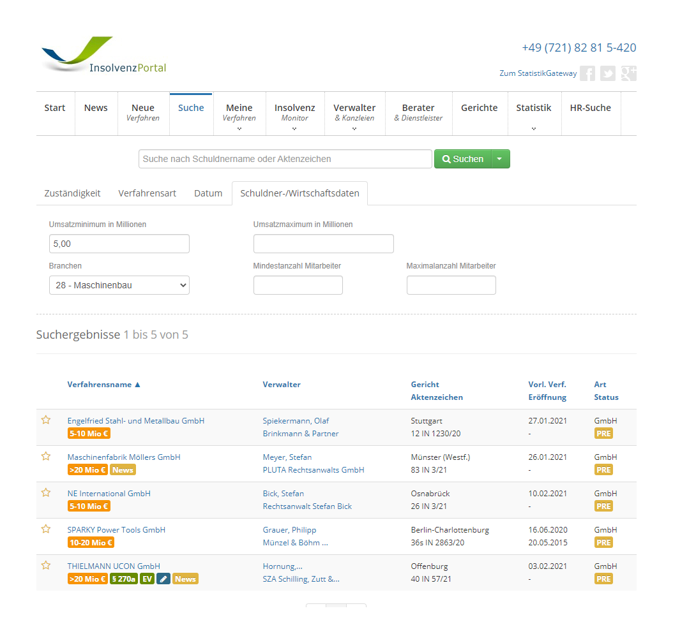
Task: Click the 5-10 Mio € badge under Engelfried
Action: click(89, 434)
